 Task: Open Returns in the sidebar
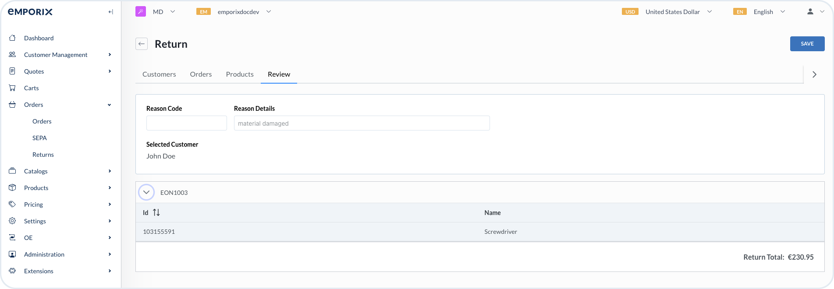click(x=43, y=155)
